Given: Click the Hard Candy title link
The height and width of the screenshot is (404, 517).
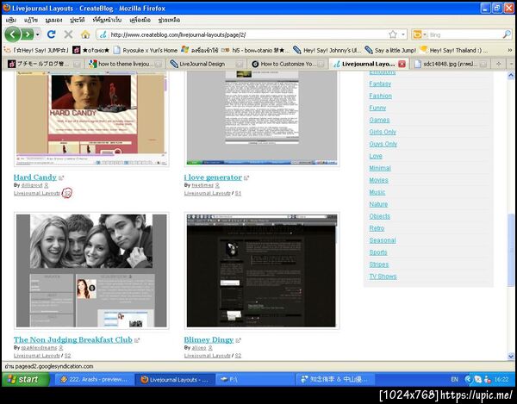Looking at the screenshot, I should pos(35,177).
